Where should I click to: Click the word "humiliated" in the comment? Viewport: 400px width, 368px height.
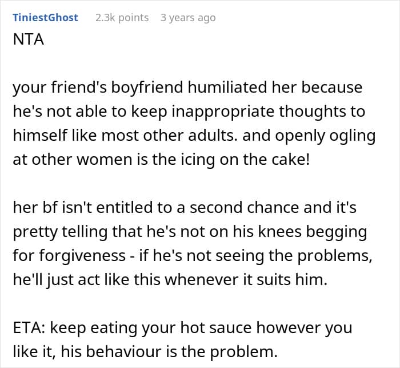(x=228, y=87)
